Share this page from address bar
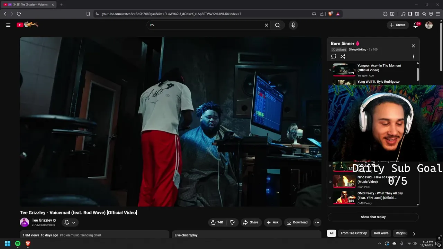This screenshot has width=443, height=249. point(322,14)
